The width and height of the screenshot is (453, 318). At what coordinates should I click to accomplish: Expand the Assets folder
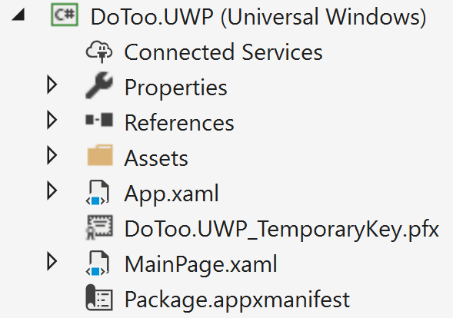[x=52, y=155]
